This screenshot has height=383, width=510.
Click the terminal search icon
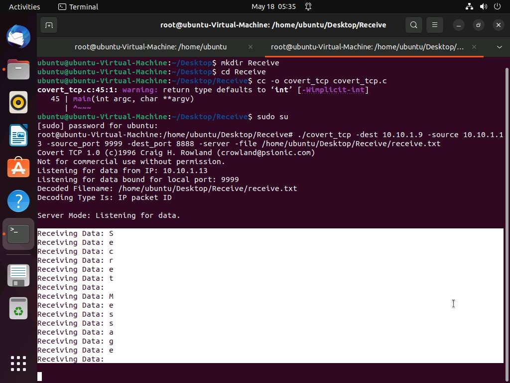pyautogui.click(x=413, y=25)
